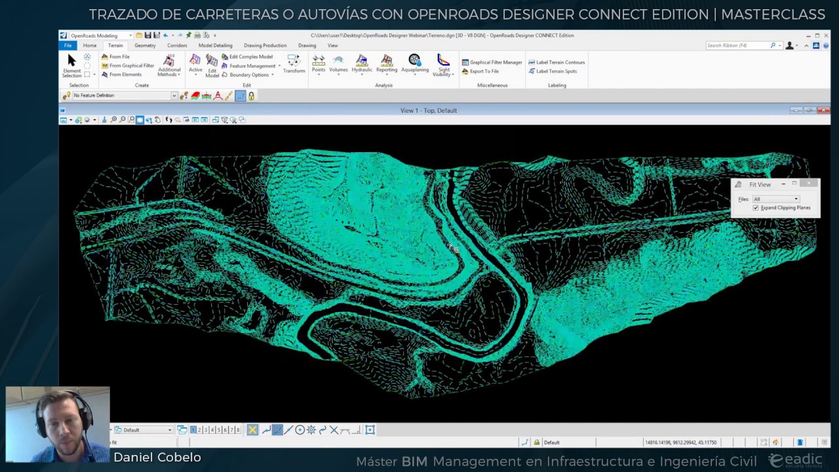Click the Rotate View icon
This screenshot has width=839, height=472.
coord(149,120)
